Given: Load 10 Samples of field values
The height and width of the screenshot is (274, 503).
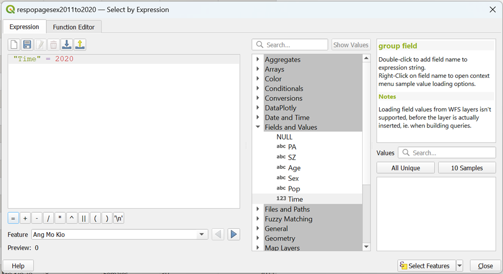Looking at the screenshot, I should (x=466, y=168).
